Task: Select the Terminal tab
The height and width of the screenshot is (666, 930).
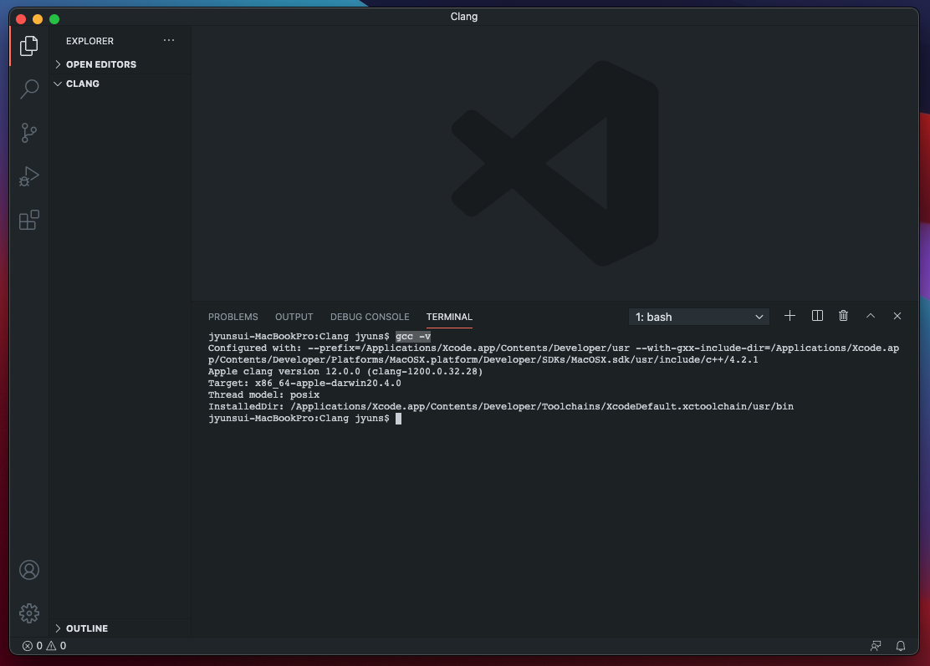Action: pos(449,317)
